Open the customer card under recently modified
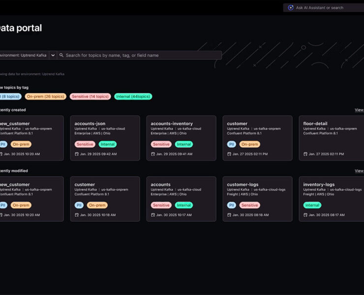364x295 pixels. (105, 199)
